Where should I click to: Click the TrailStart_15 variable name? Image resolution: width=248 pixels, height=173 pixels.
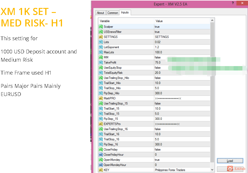tap(111, 109)
